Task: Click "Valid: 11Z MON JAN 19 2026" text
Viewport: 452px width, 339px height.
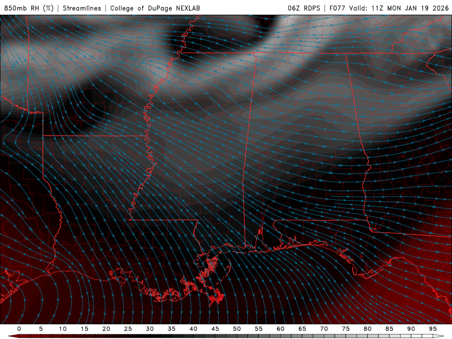Action: coord(399,8)
